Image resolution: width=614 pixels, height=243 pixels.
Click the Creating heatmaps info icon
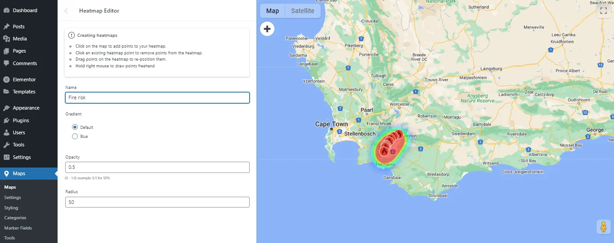point(72,35)
